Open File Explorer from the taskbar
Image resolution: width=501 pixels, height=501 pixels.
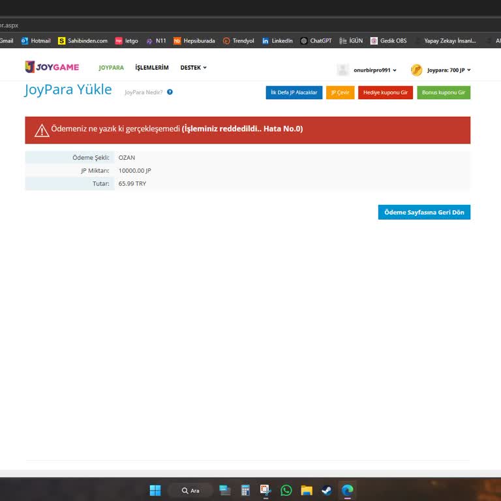(307, 490)
